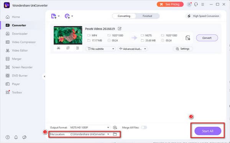The height and width of the screenshot is (143, 230).
Task: Open the hamburger menu icon
Action: [x=202, y=4]
